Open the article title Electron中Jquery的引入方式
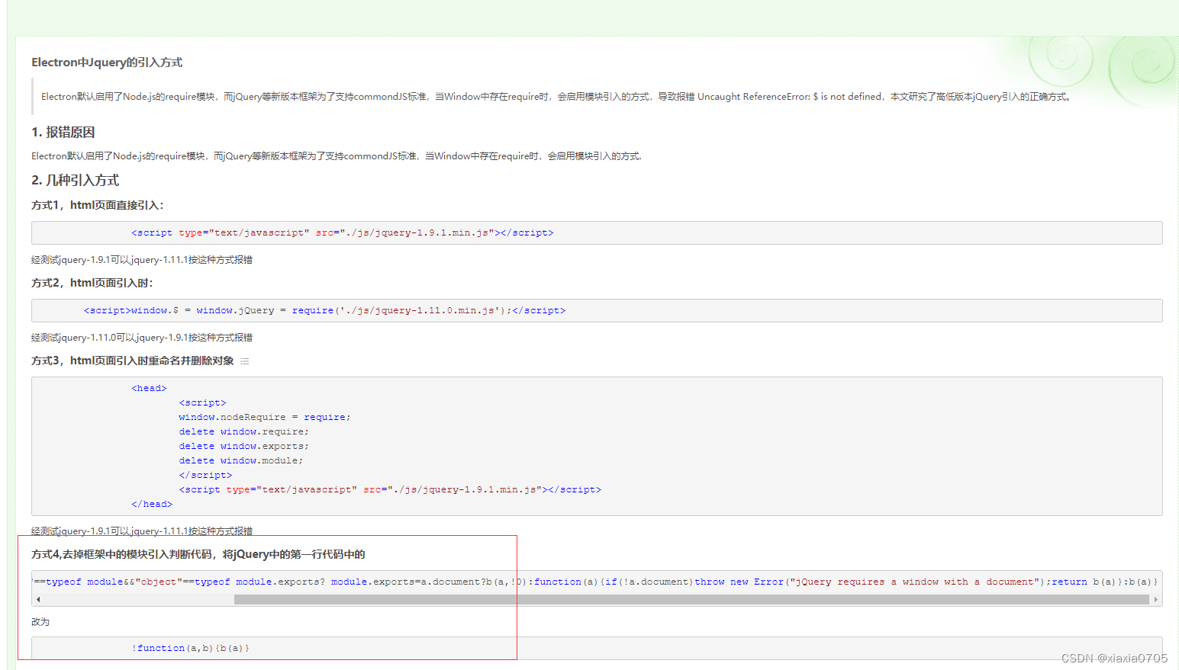Screen dimensions: 1179x670 tap(106, 62)
